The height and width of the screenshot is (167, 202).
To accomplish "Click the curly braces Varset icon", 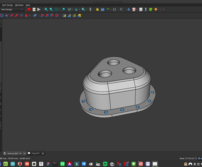I will pos(114,10).
